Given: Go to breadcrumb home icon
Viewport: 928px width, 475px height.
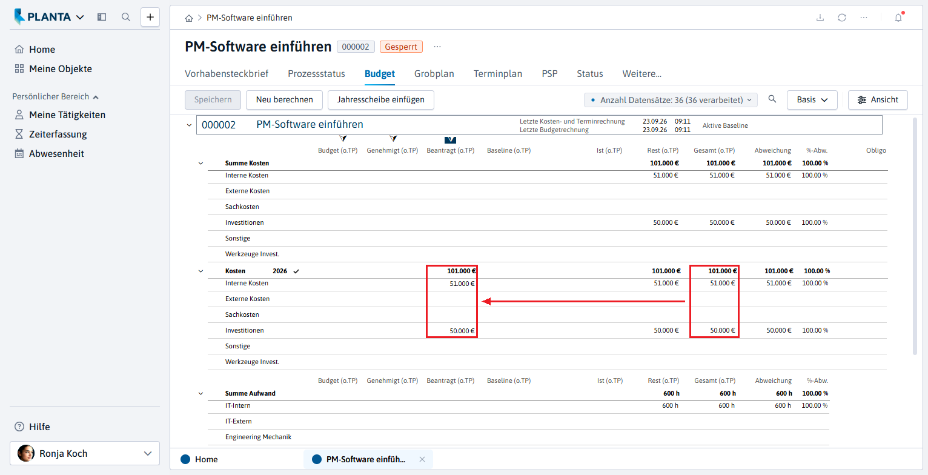Looking at the screenshot, I should pos(189,18).
